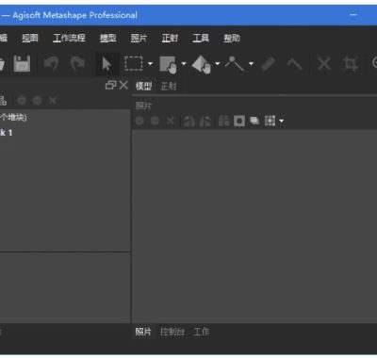Minimize the Metashape window
The height and width of the screenshot is (358, 377).
pos(353,15)
